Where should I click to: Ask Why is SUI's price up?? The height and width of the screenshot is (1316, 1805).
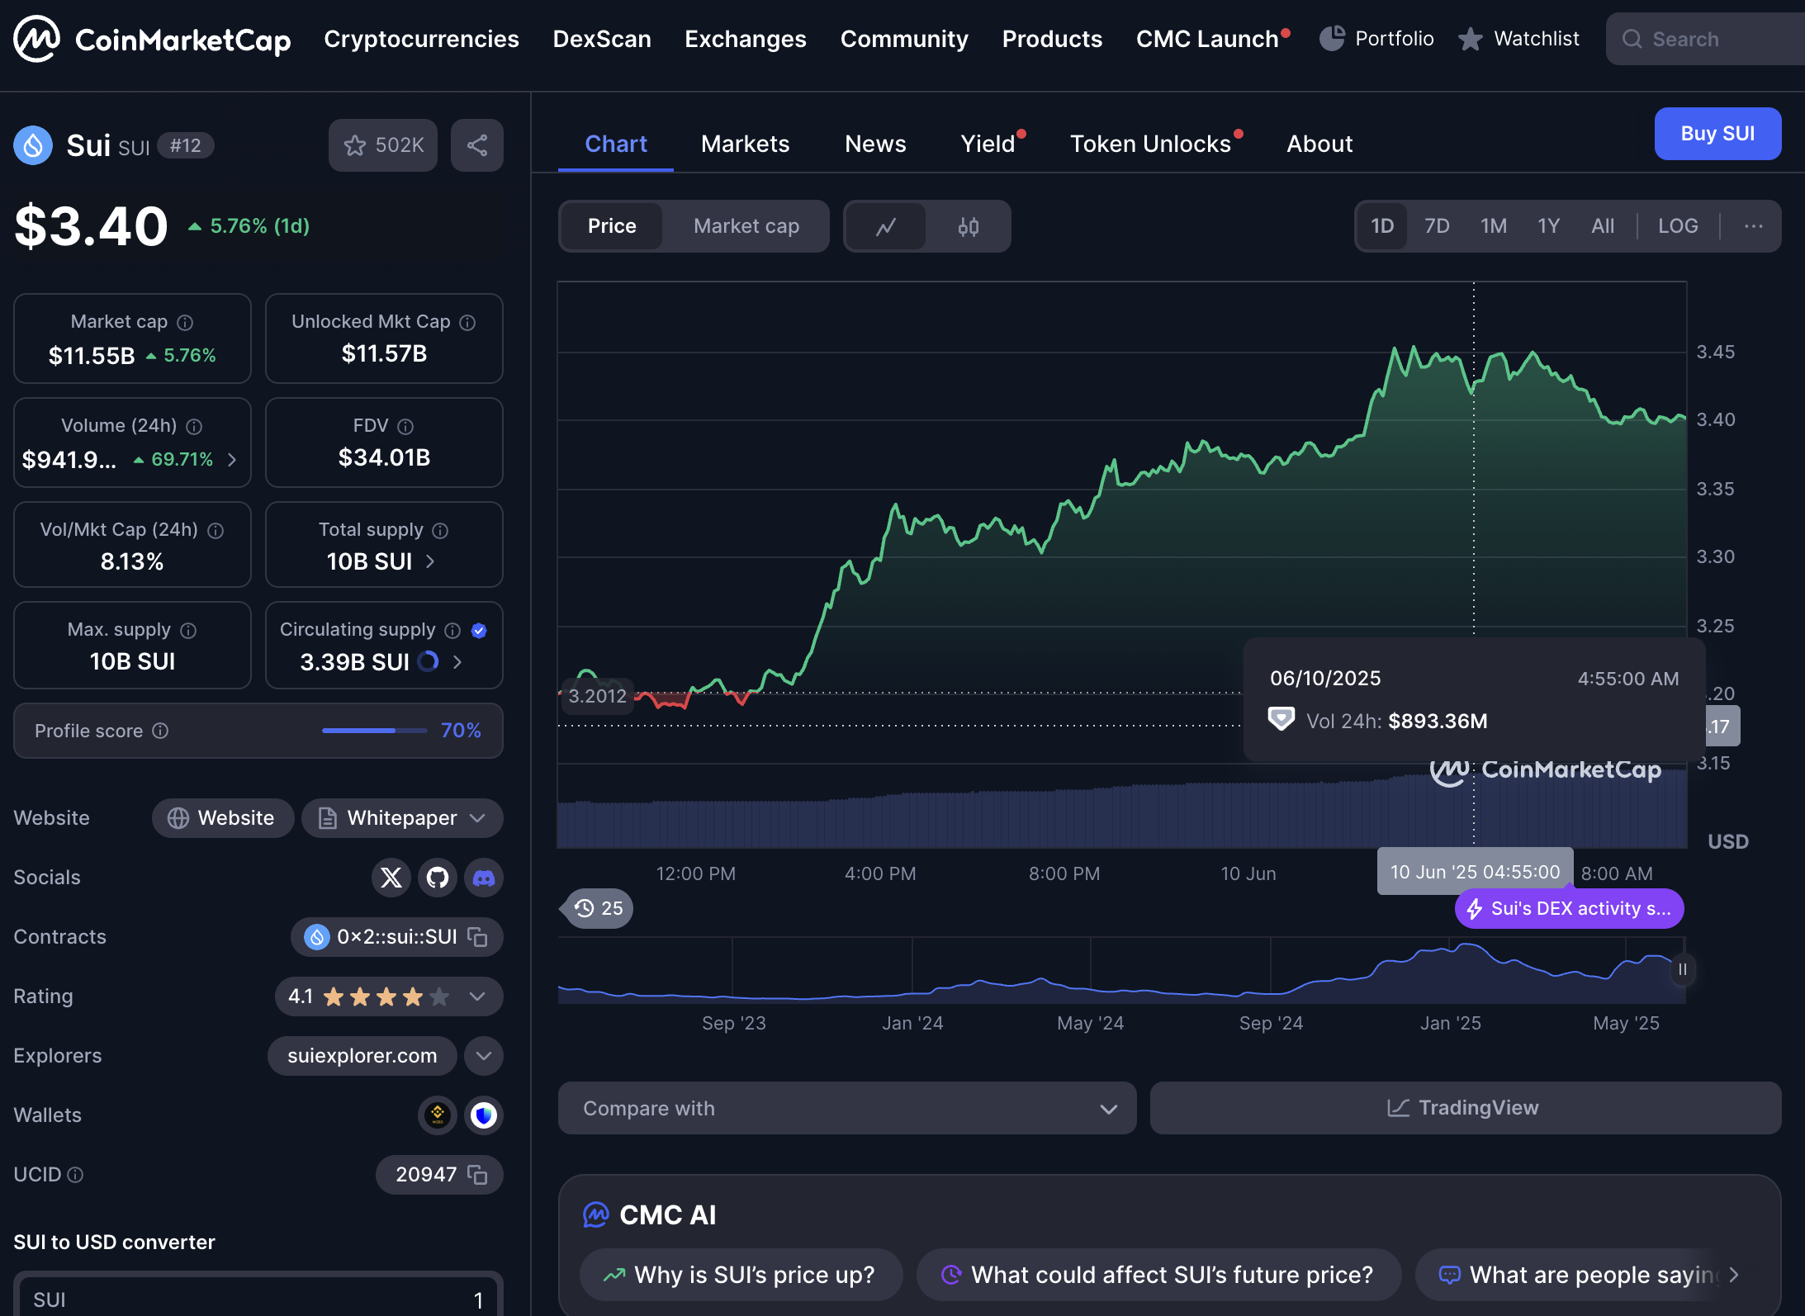741,1275
